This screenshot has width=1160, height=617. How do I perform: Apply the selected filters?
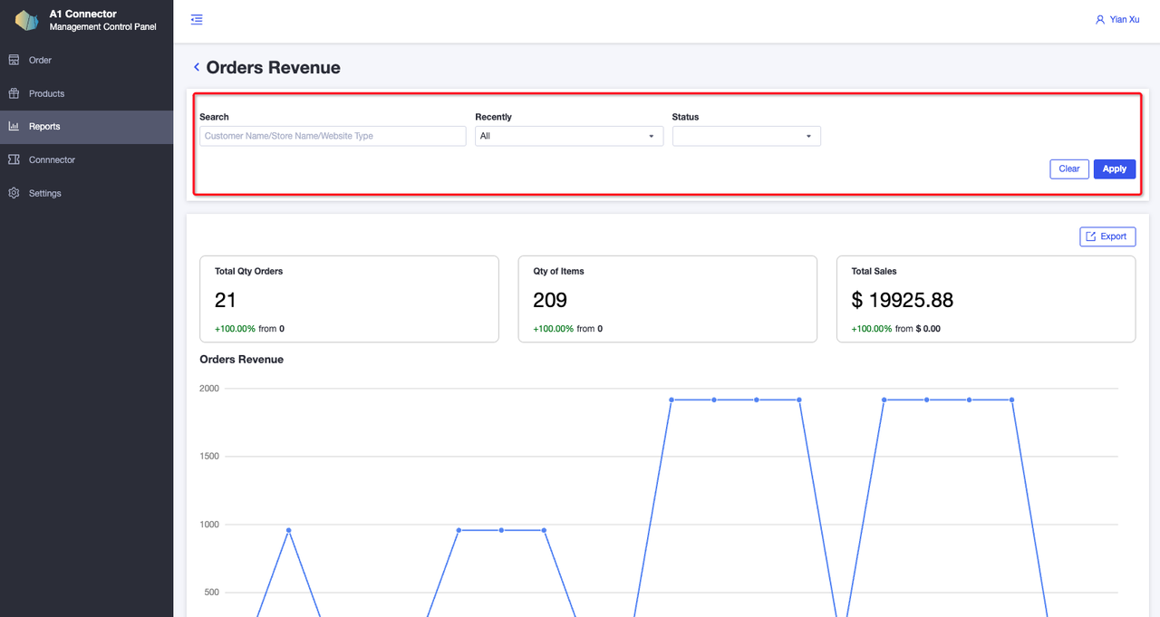pos(1115,169)
